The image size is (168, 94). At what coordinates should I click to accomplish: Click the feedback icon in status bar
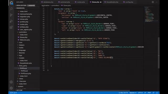click(x=153, y=93)
